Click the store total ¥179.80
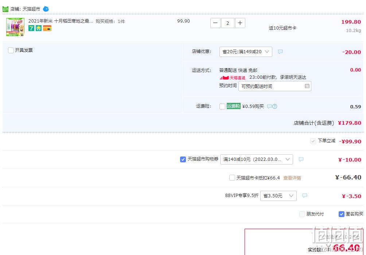The width and height of the screenshot is (366, 255). coord(350,123)
